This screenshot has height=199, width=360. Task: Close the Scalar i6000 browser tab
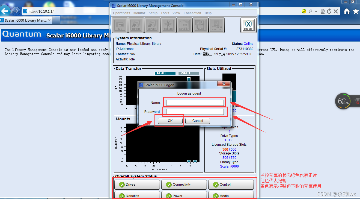(x=49, y=20)
